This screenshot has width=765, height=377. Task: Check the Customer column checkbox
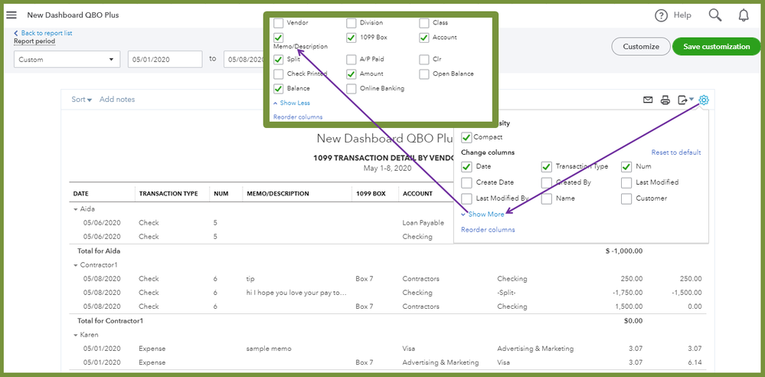[626, 198]
